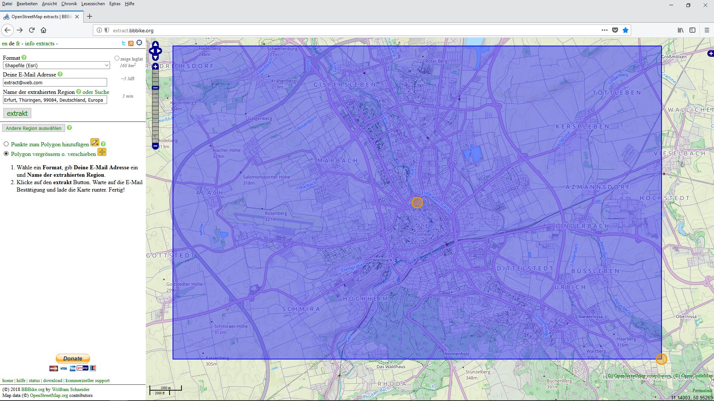The width and height of the screenshot is (714, 401).
Task: Open the status footer link
Action: (x=34, y=381)
